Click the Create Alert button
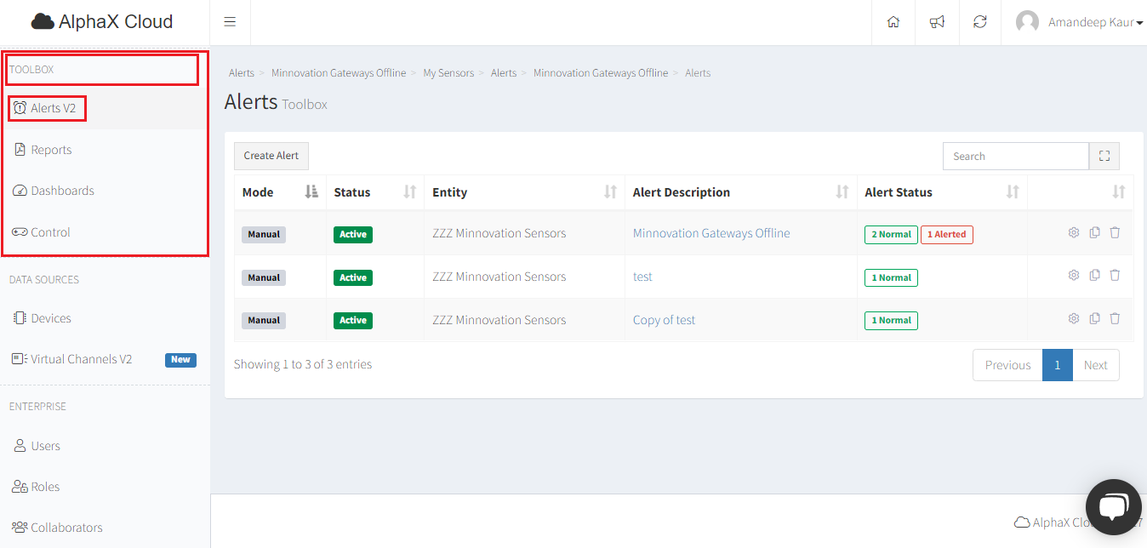The height and width of the screenshot is (548, 1147). click(x=271, y=156)
